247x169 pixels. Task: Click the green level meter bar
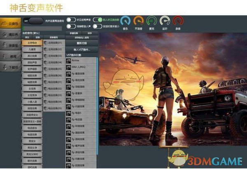(x=41, y=28)
